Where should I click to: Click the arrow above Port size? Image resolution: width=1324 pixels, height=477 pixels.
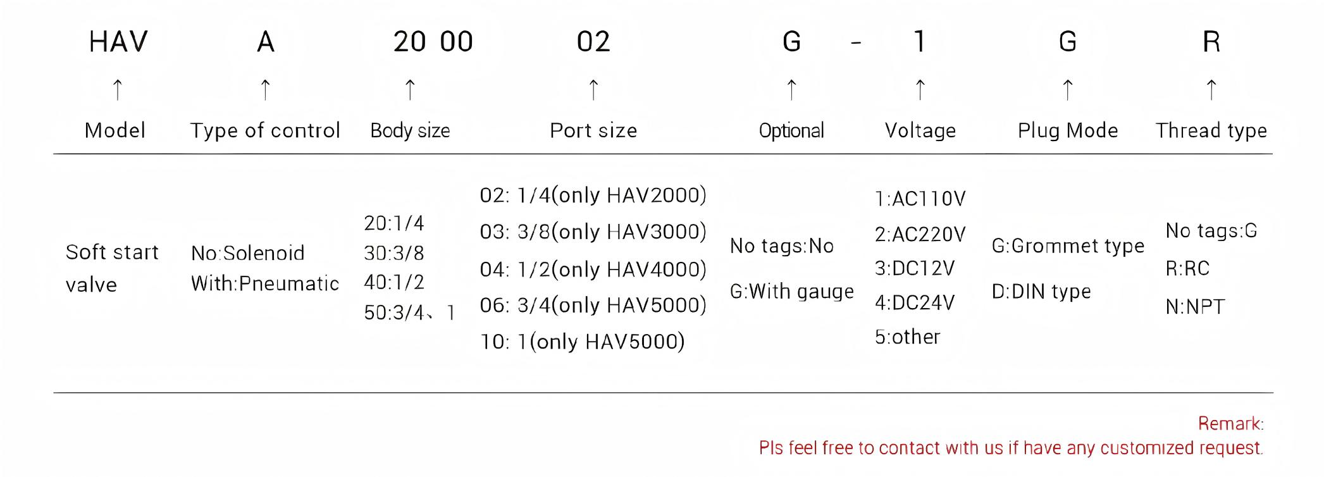coord(593,89)
